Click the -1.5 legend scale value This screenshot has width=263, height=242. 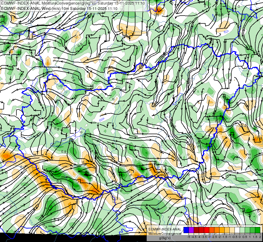click(x=224, y=237)
